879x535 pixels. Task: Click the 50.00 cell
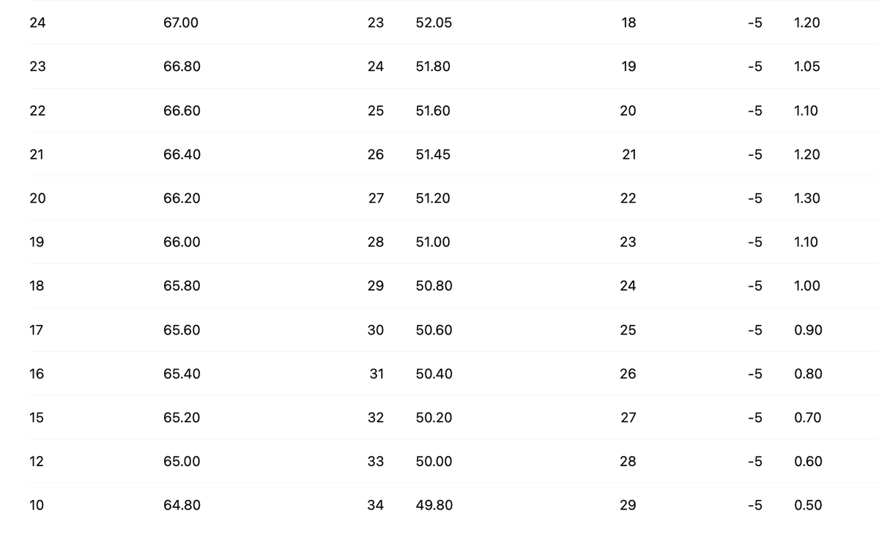point(434,461)
